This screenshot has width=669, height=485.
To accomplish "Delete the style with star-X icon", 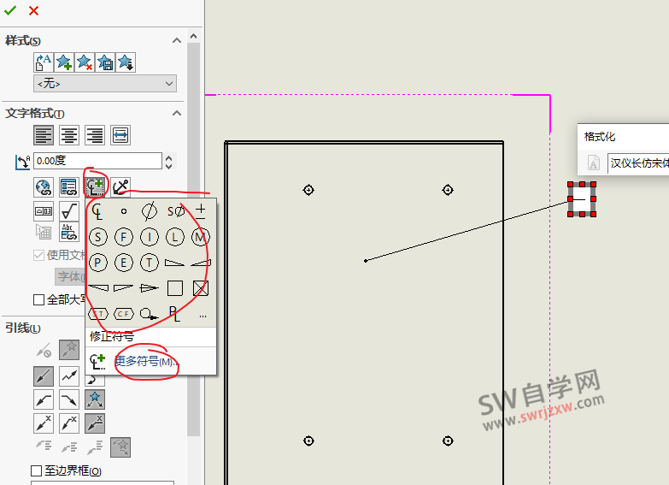I will tap(85, 62).
